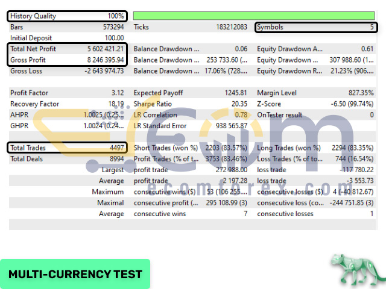This screenshot has width=386, height=289.
Task: Select the Total Trades 4497 row
Action: (x=67, y=148)
